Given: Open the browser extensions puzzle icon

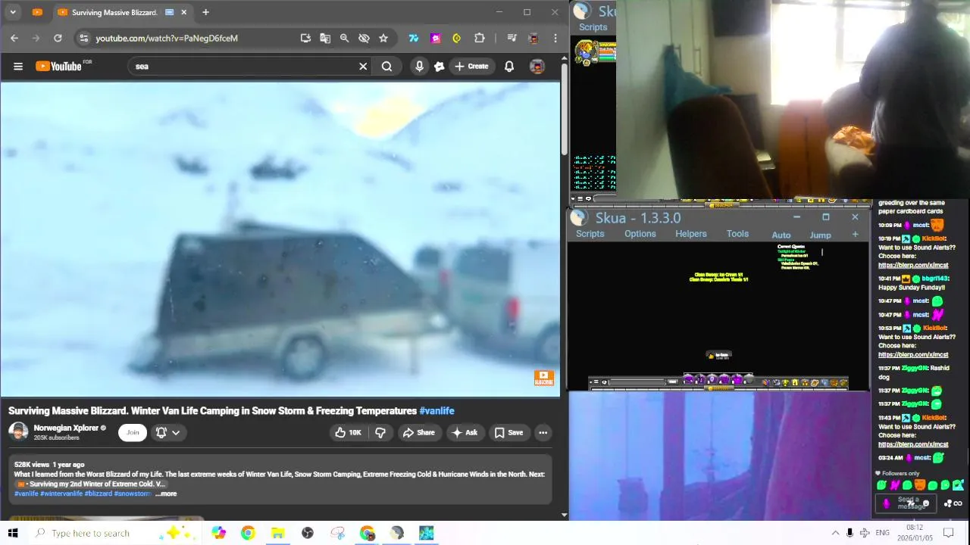Looking at the screenshot, I should 480,38.
